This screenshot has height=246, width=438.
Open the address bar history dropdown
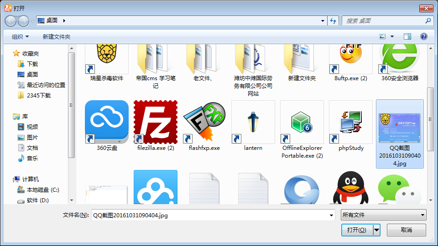(x=323, y=20)
